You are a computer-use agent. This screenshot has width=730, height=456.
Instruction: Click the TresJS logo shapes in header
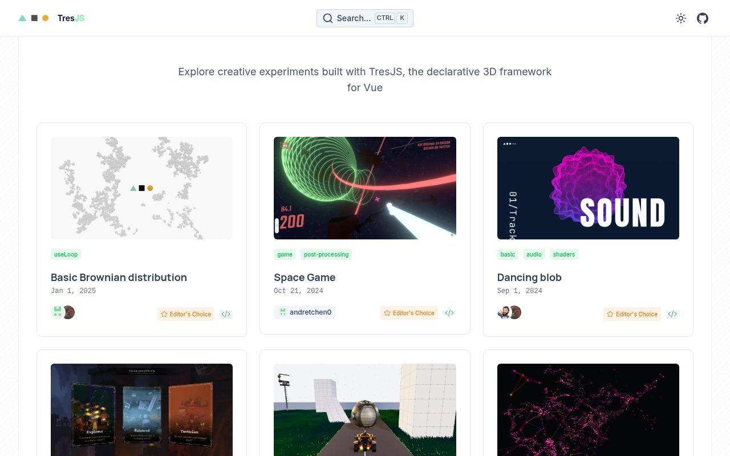tap(34, 18)
